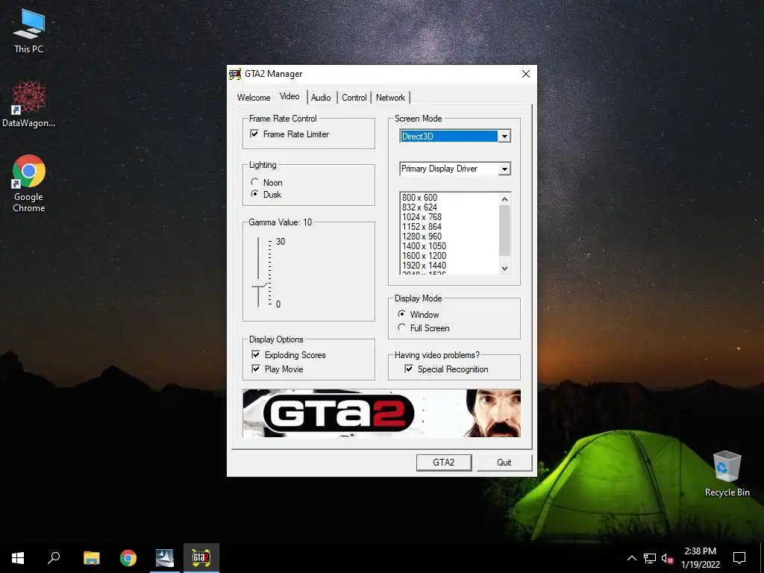This screenshot has height=573, width=764.
Task: Select 1152 x 864 resolution
Action: point(422,227)
